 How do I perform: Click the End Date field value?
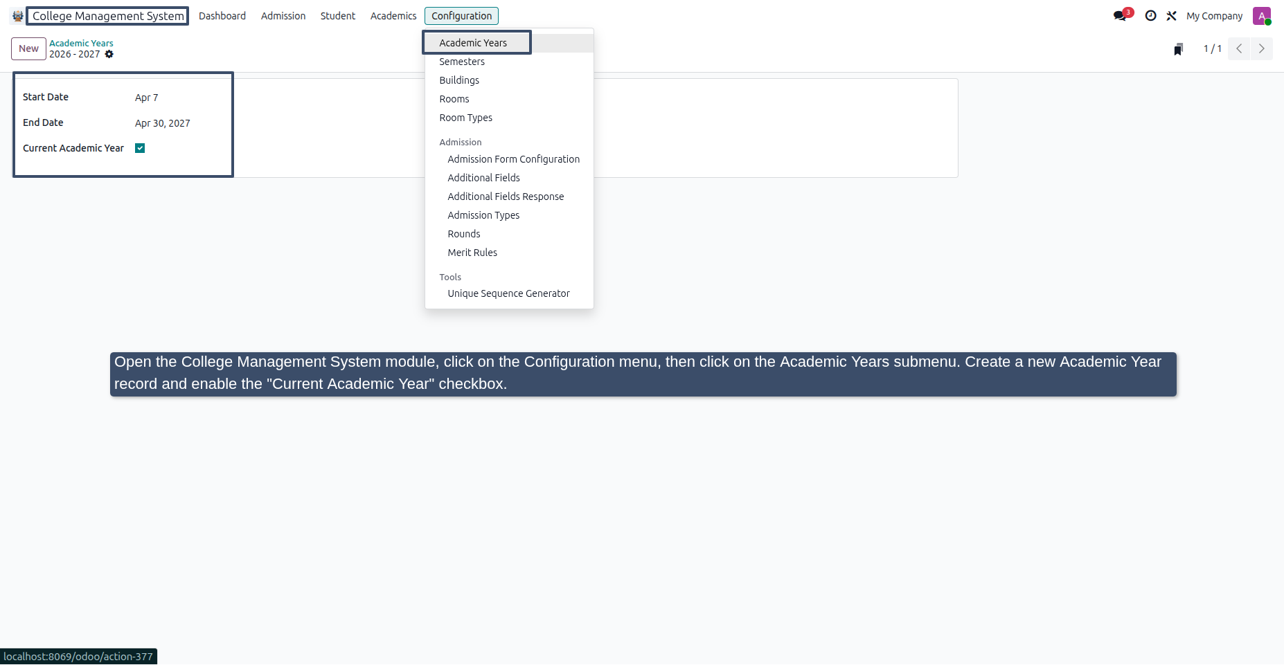pos(163,123)
